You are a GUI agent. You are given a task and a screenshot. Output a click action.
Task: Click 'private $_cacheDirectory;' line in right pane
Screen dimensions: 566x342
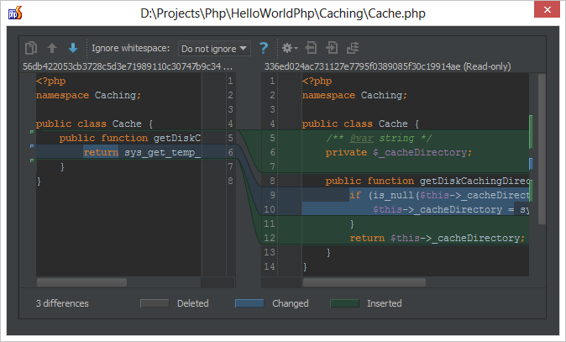pyautogui.click(x=399, y=152)
